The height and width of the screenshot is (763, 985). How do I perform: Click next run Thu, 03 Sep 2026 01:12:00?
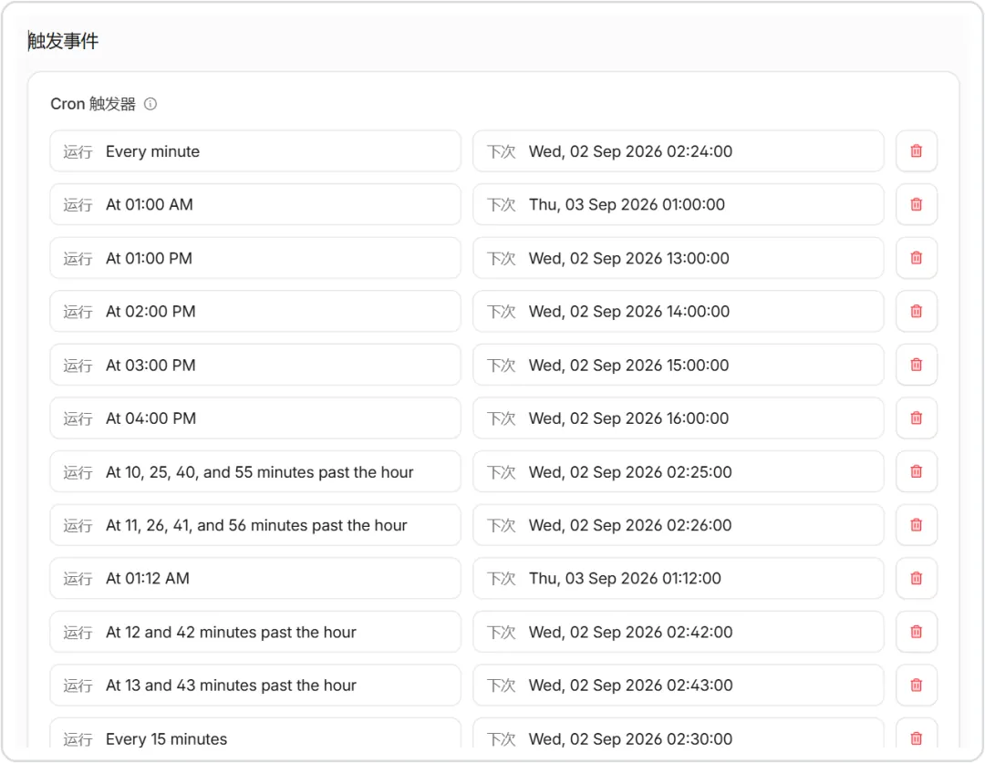tap(679, 578)
